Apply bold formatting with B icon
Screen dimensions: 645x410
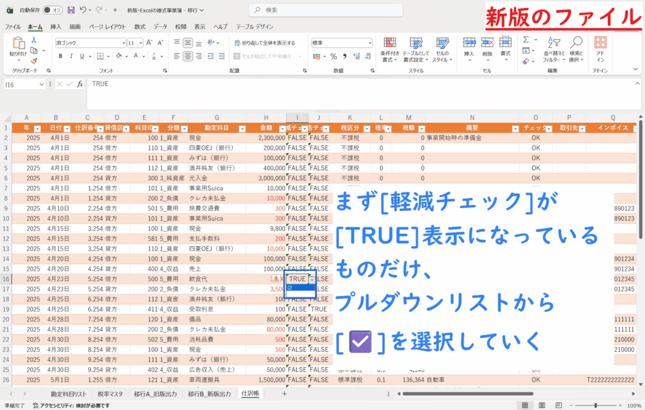tap(60, 56)
